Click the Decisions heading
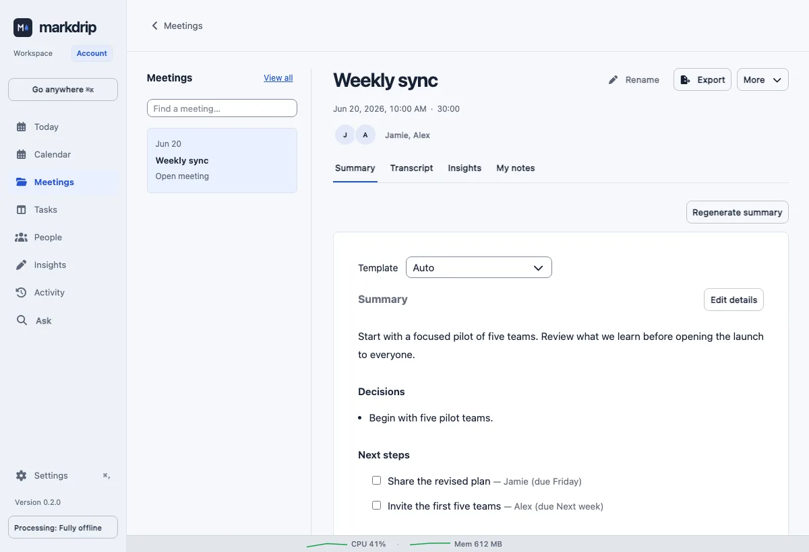Viewport: 809px width, 552px height. pyautogui.click(x=382, y=391)
